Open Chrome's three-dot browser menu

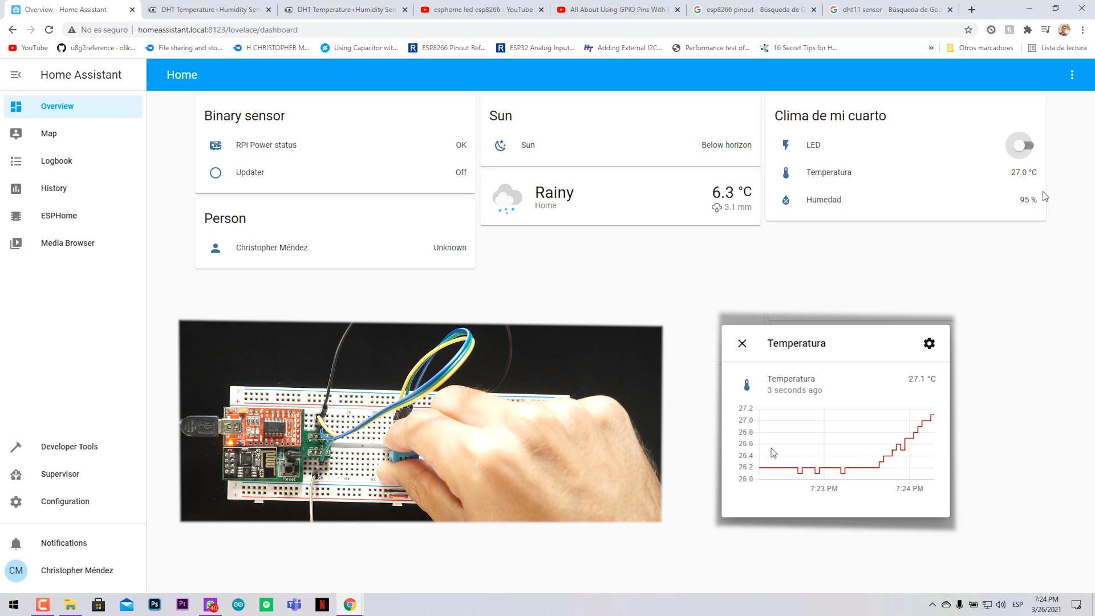[x=1082, y=30]
